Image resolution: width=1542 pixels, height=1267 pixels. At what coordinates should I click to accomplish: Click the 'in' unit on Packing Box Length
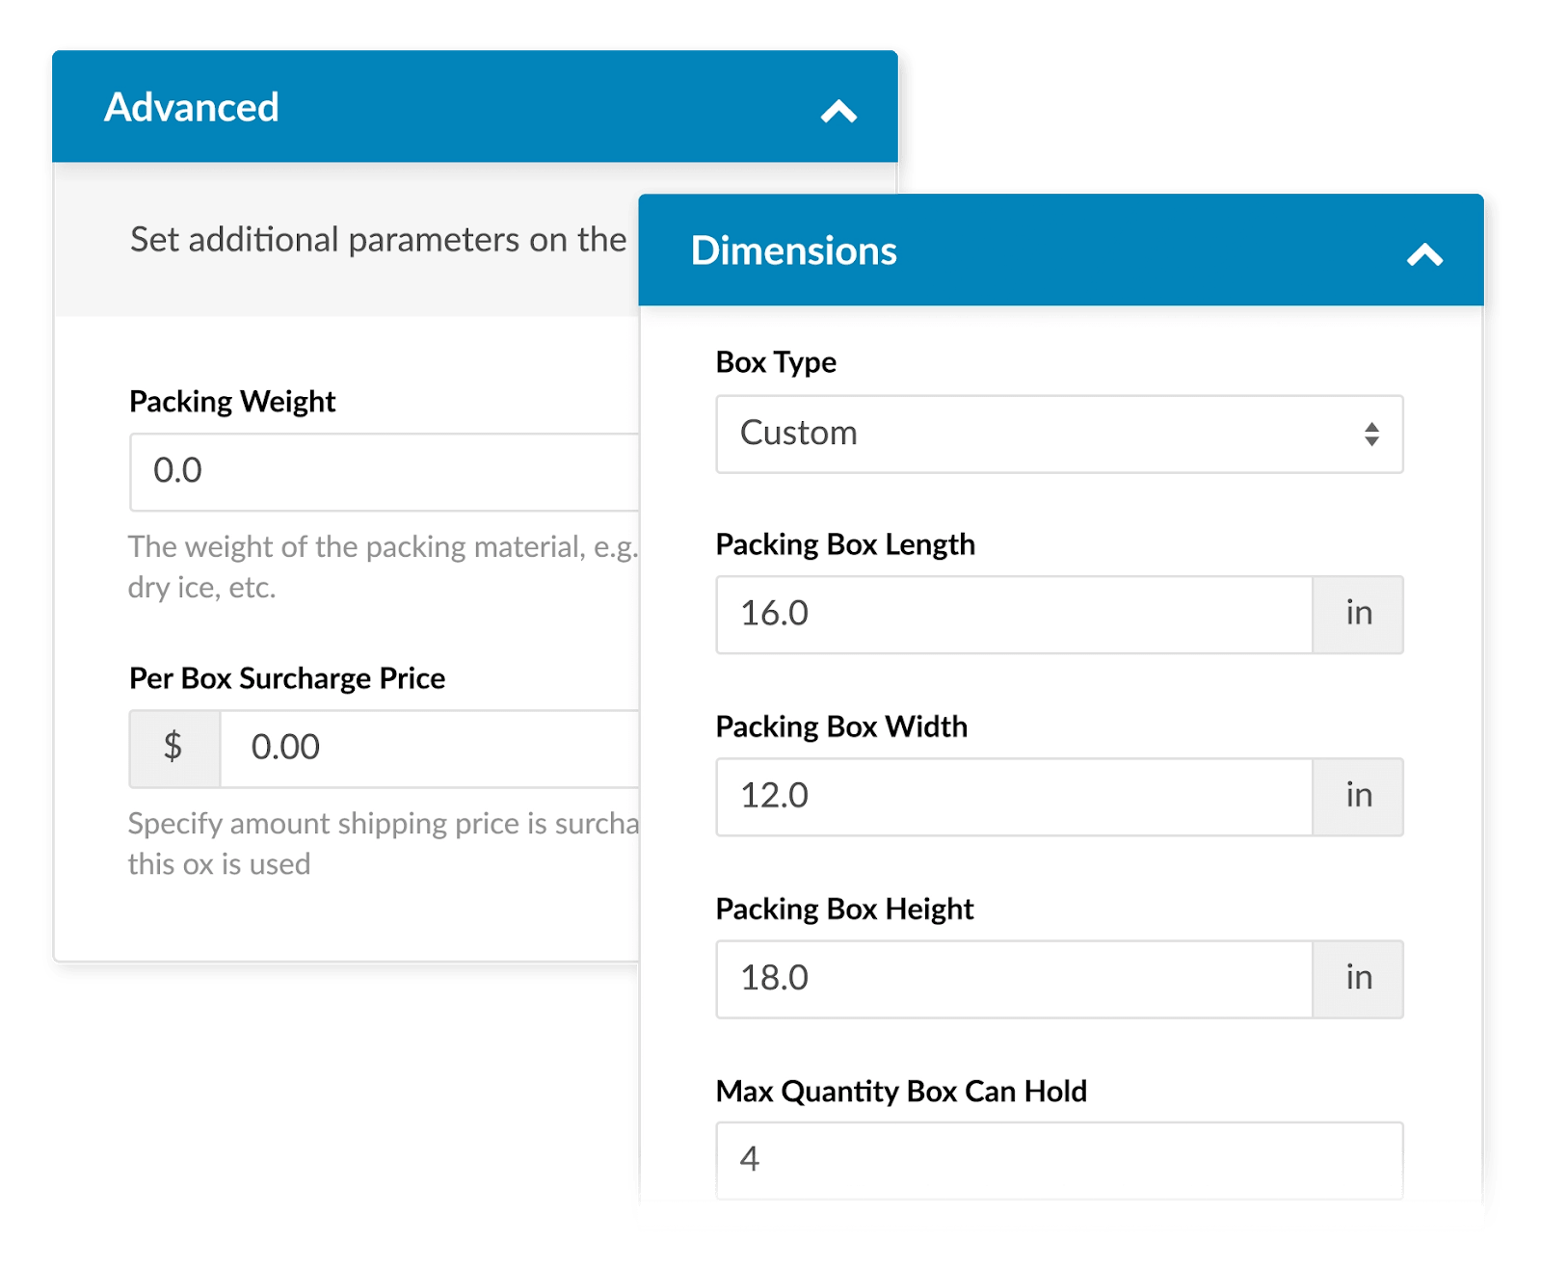tap(1358, 615)
